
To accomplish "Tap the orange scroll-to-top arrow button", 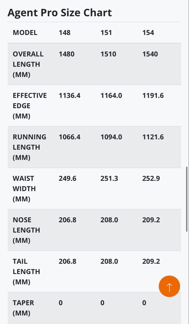I will pos(169,286).
